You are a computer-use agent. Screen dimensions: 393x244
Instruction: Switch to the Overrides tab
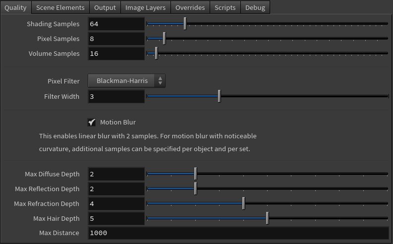coord(190,7)
